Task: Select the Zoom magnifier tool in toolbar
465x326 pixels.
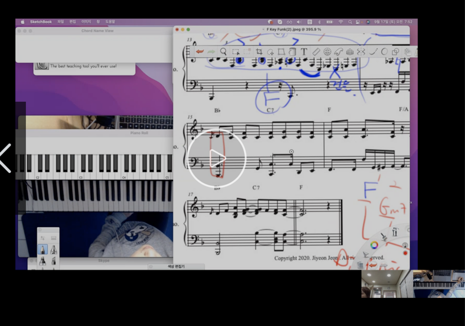Action: (223, 52)
